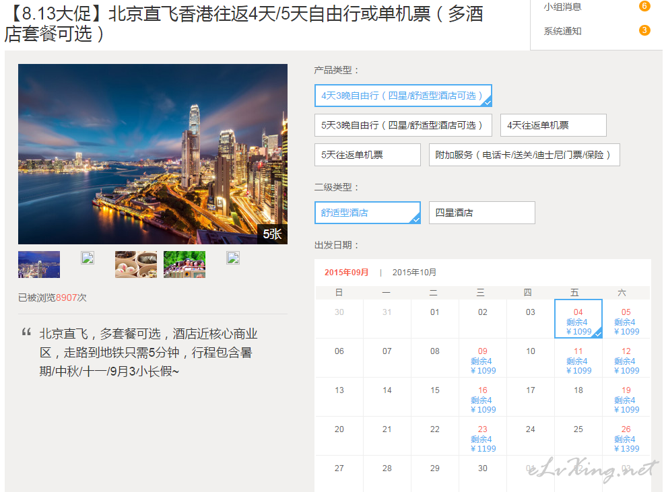Select the dim sum food thumbnail
Viewport: 666px width, 492px height.
(x=136, y=265)
